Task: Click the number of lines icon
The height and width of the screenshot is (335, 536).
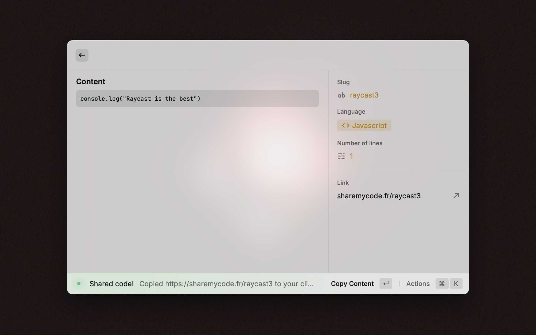Action: pyautogui.click(x=341, y=156)
